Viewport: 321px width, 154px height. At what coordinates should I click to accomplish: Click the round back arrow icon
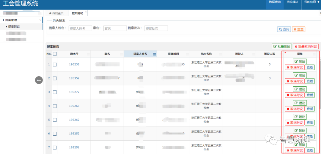click(x=39, y=80)
